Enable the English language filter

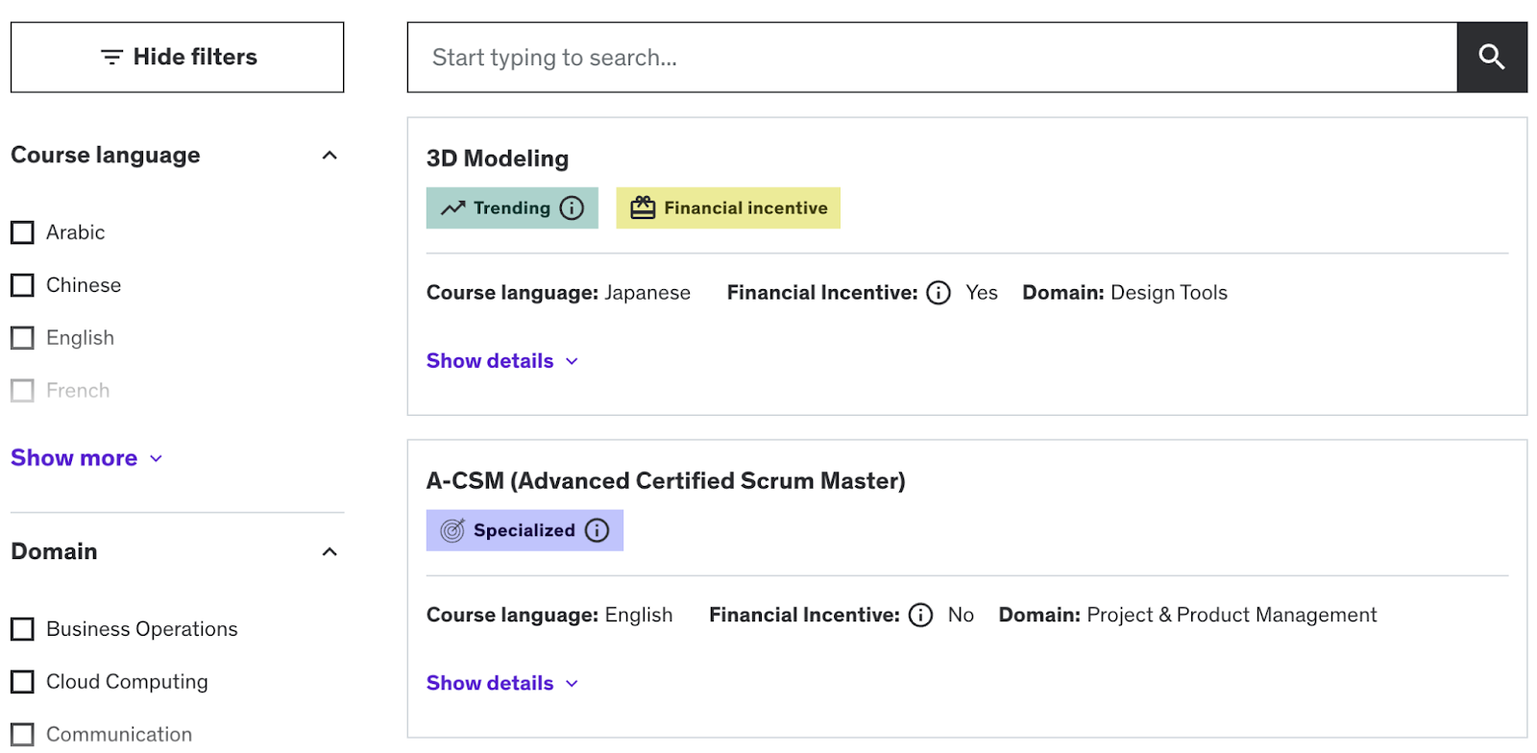[22, 338]
